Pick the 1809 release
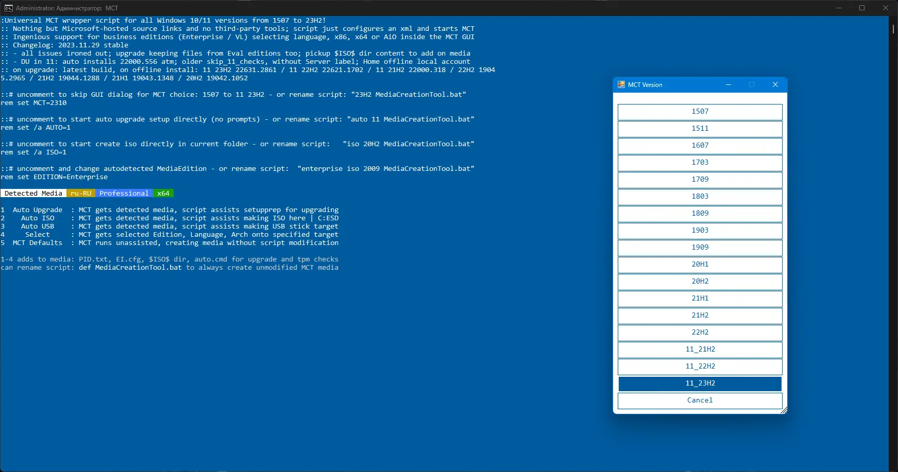The image size is (898, 472). tap(700, 214)
